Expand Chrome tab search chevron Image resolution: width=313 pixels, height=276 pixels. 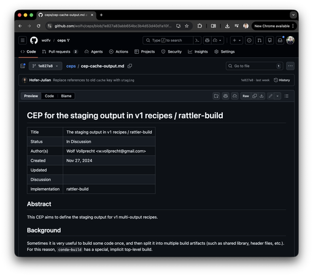(x=293, y=15)
